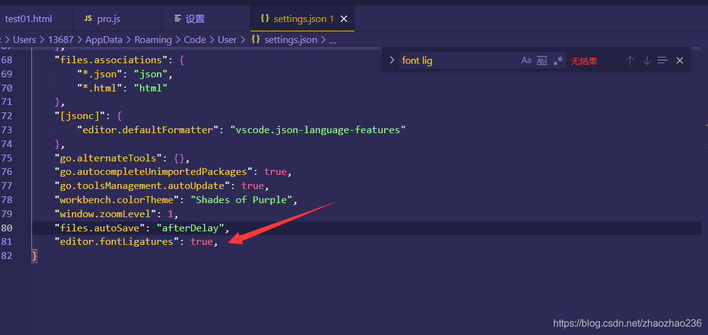Screen dimensions: 708x335
Task: Click "go.autocompleteUnimportedPackages" key
Action: (154, 172)
